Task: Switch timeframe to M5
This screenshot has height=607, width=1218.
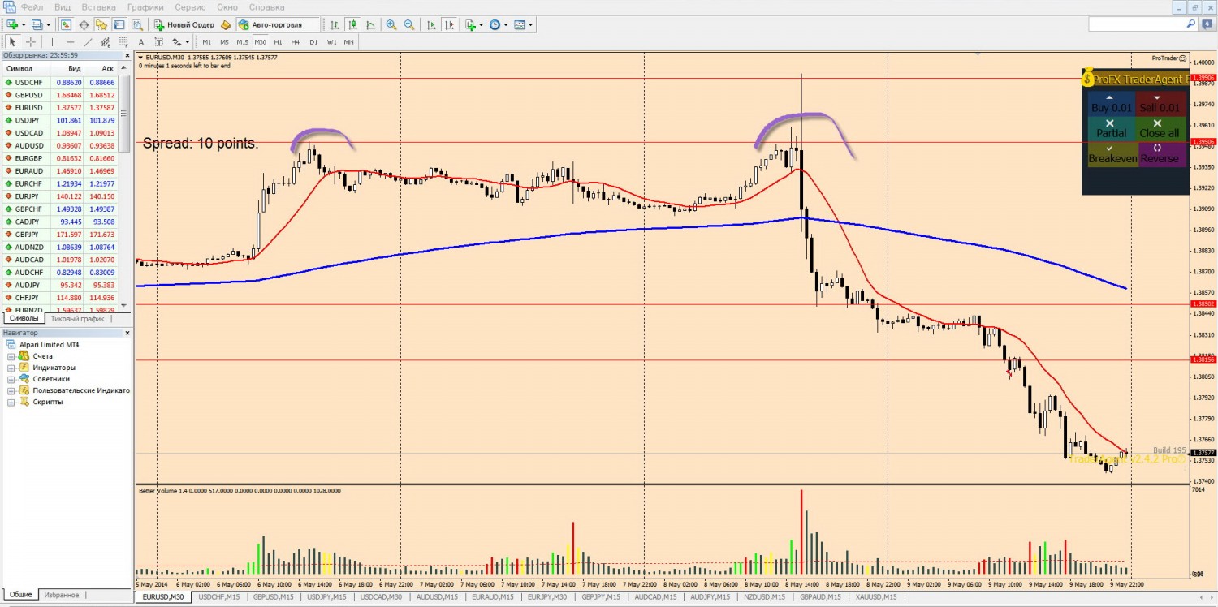Action: coord(224,42)
